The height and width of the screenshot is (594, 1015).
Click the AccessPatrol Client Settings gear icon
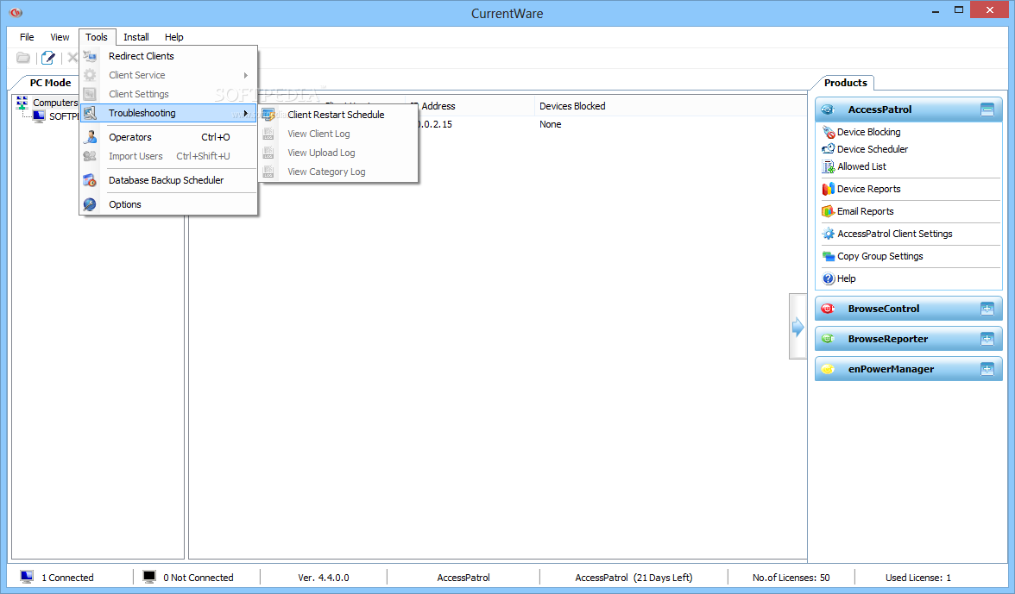pos(828,234)
